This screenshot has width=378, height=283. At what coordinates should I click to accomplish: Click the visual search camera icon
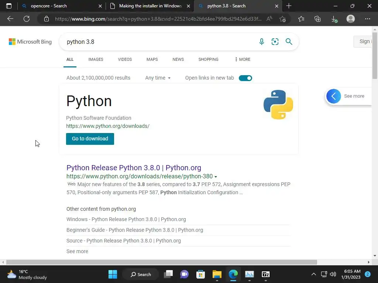pyautogui.click(x=275, y=42)
